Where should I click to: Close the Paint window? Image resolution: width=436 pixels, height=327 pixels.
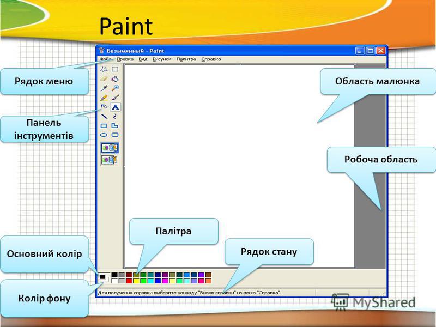pyautogui.click(x=380, y=51)
